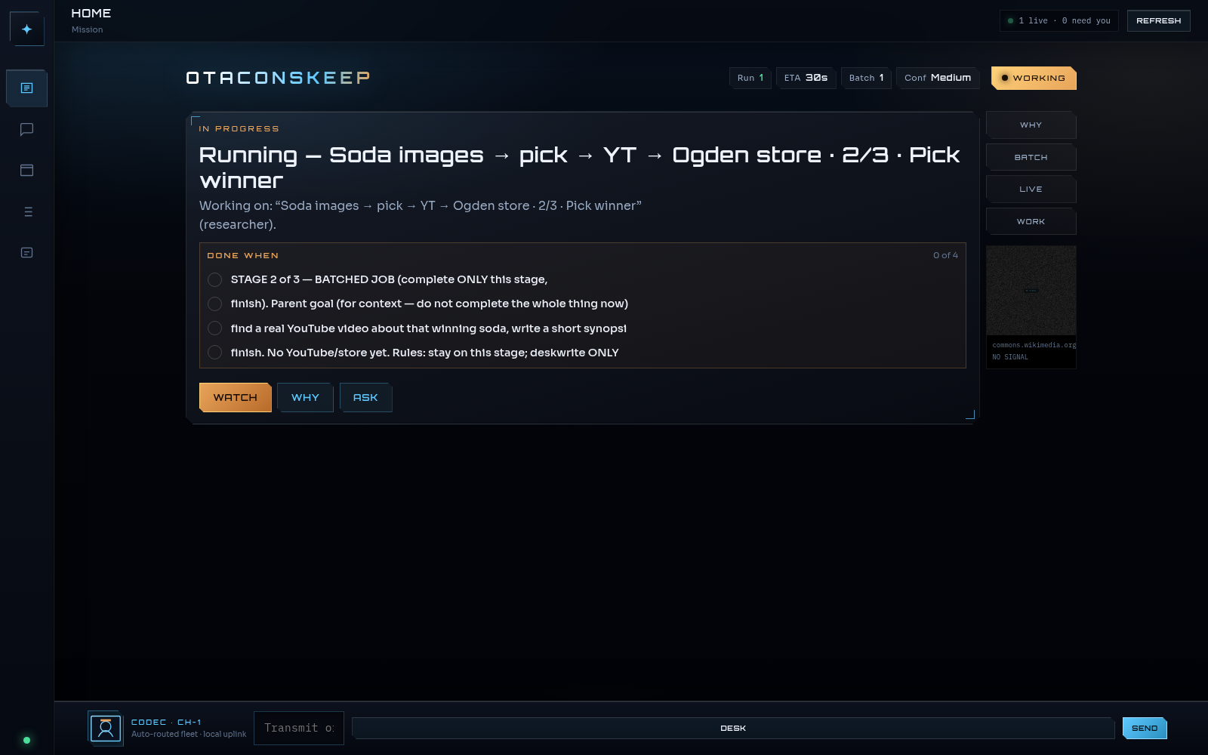Check the 'STAGE 2 of 3' criterion circle
The height and width of the screenshot is (755, 1208).
click(214, 280)
